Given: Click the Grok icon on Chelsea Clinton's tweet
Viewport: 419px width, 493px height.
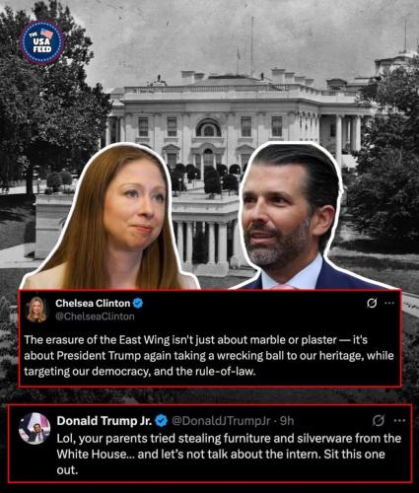Looking at the screenshot, I should click(372, 303).
